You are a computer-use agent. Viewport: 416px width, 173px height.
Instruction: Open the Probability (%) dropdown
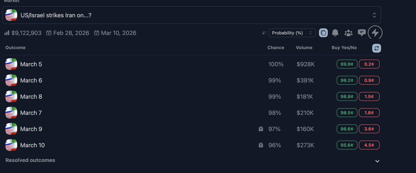tap(292, 33)
